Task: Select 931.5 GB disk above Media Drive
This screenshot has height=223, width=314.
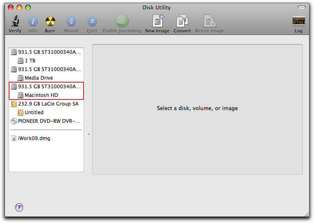Action: pyautogui.click(x=46, y=69)
